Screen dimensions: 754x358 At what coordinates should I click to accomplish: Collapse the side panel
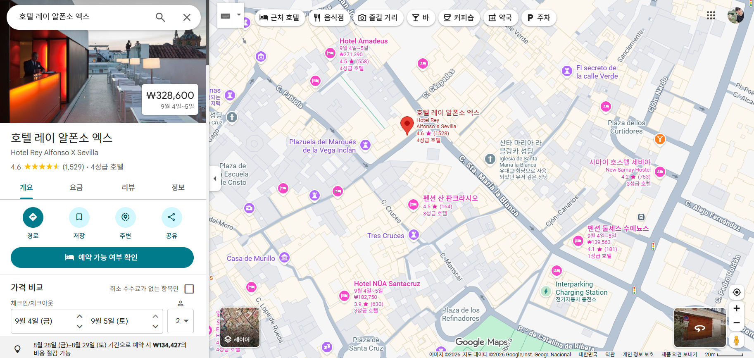(x=215, y=179)
